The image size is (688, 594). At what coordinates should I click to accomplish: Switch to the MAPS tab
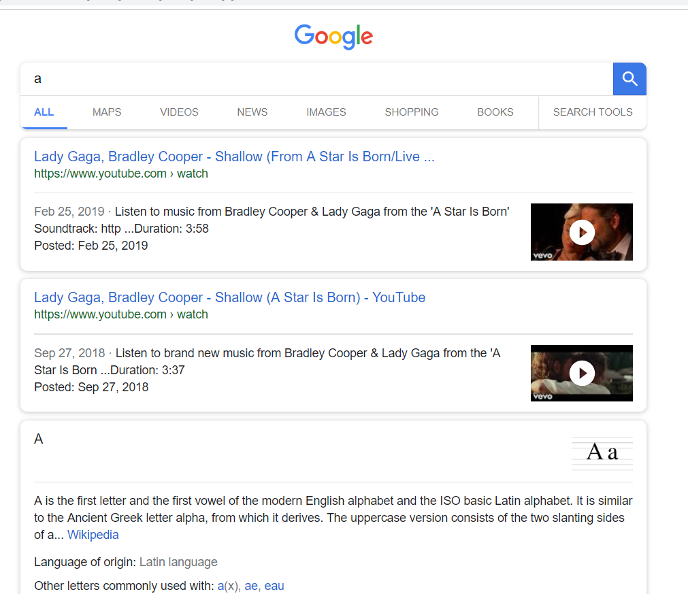pos(107,112)
